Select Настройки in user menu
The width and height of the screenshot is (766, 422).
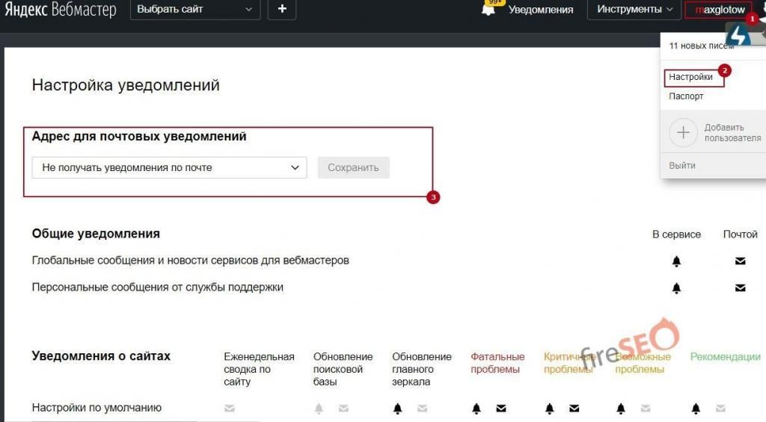coord(690,77)
